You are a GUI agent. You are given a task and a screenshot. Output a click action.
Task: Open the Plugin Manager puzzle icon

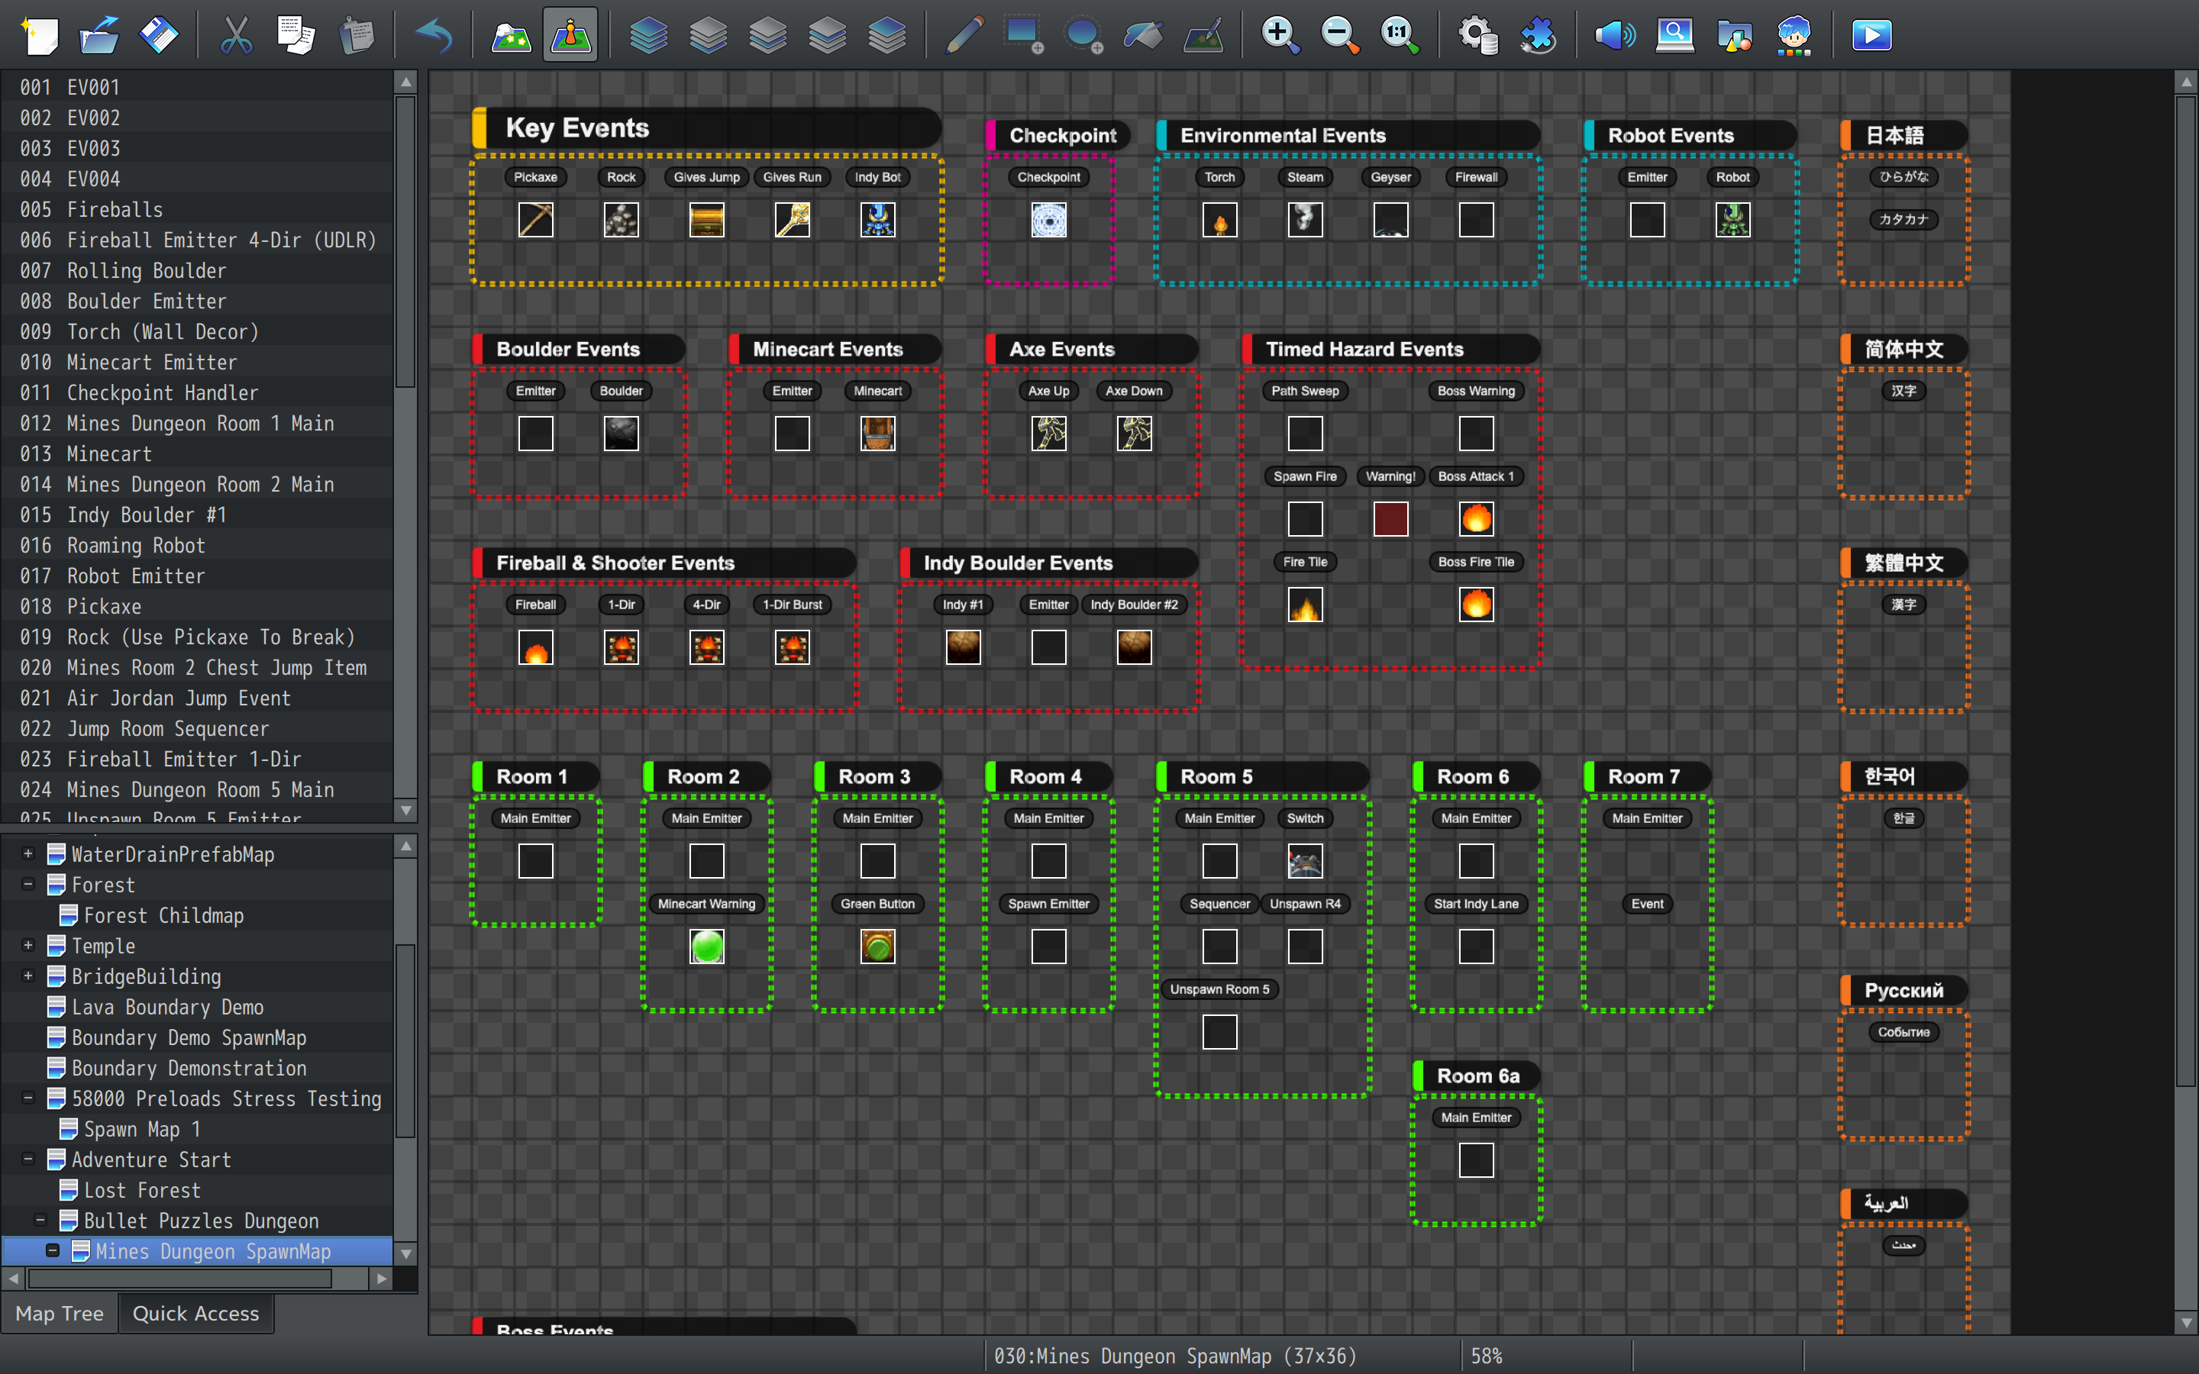point(1538,35)
